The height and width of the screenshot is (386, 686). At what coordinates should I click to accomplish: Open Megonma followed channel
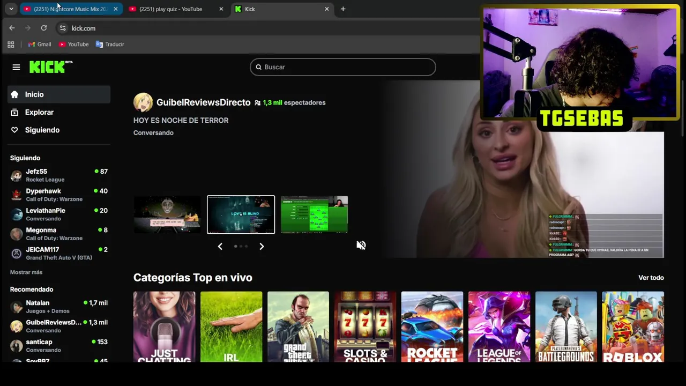tap(59, 234)
